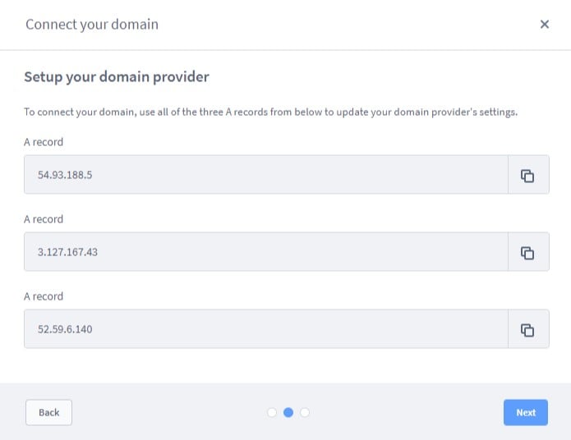
Task: Click the field containing 3.127.167.43
Action: point(266,252)
